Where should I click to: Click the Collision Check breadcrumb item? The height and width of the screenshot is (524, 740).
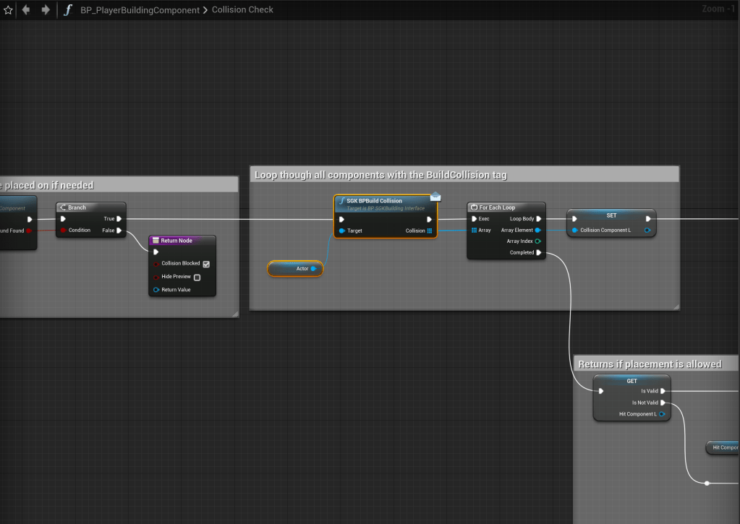tap(242, 10)
